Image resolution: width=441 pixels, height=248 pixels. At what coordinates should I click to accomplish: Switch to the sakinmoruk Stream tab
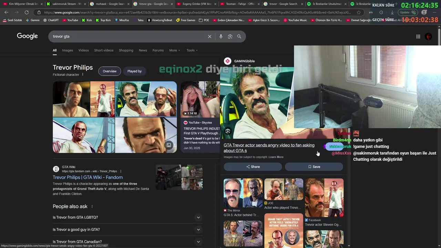[x=66, y=4]
